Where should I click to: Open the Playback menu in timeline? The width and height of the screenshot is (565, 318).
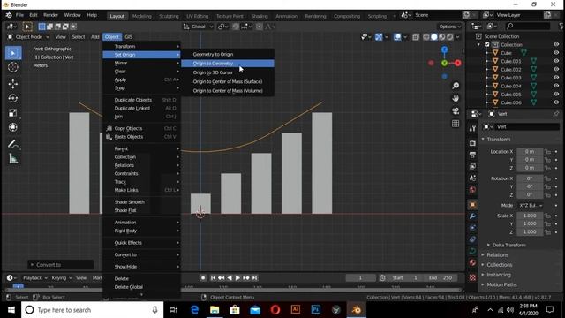pos(34,278)
